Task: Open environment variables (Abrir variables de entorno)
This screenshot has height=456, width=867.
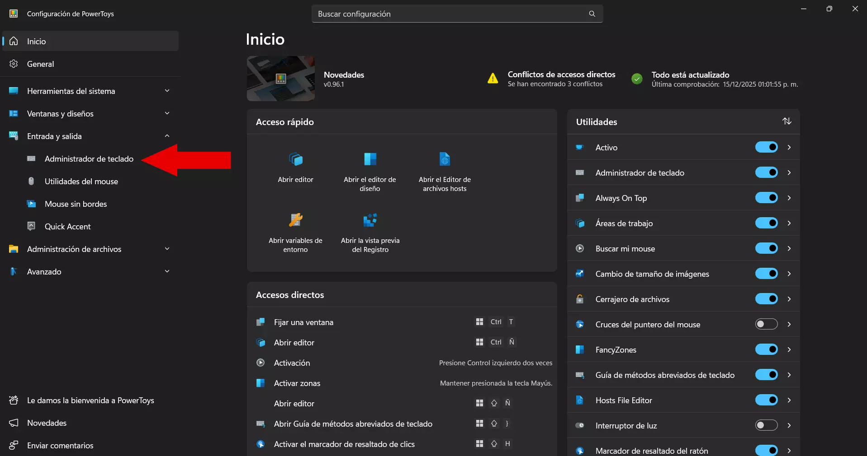Action: [x=295, y=220]
